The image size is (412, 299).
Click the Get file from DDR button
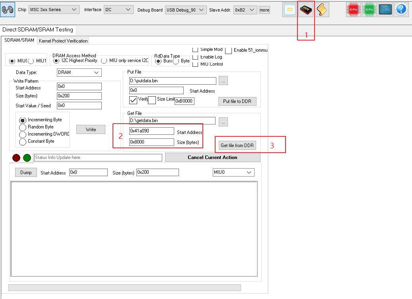coord(237,146)
